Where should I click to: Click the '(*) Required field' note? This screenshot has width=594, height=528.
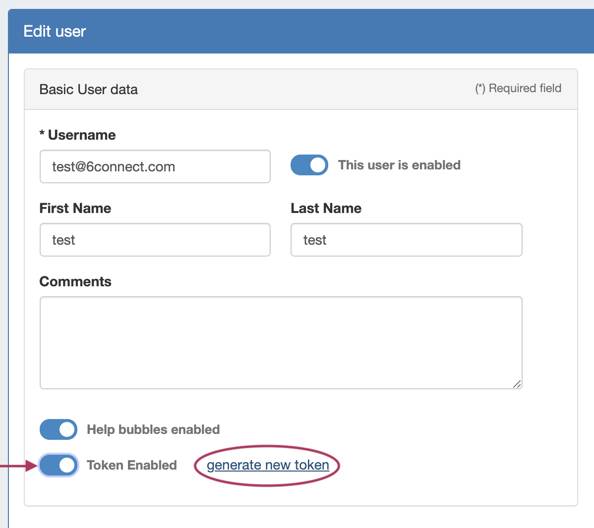(518, 88)
